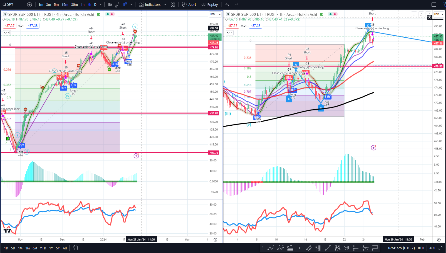Viewport: 446px width, 253px height.
Task: Redo the chart action
Action: tap(236, 5)
